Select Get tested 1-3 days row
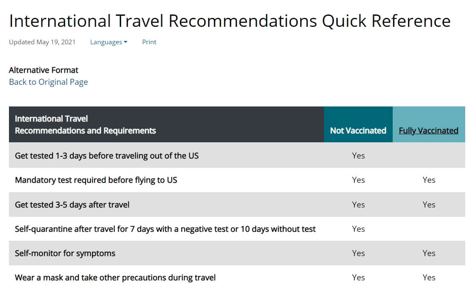 [x=237, y=156]
